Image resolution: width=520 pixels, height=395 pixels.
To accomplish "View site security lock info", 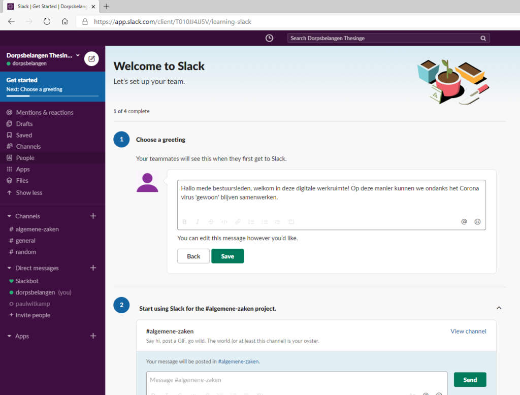I will pos(85,21).
